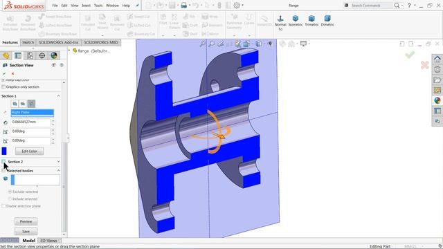Screen dimensions: 443x249
Task: Select the third section plane button in Section 1
Action: (31, 104)
